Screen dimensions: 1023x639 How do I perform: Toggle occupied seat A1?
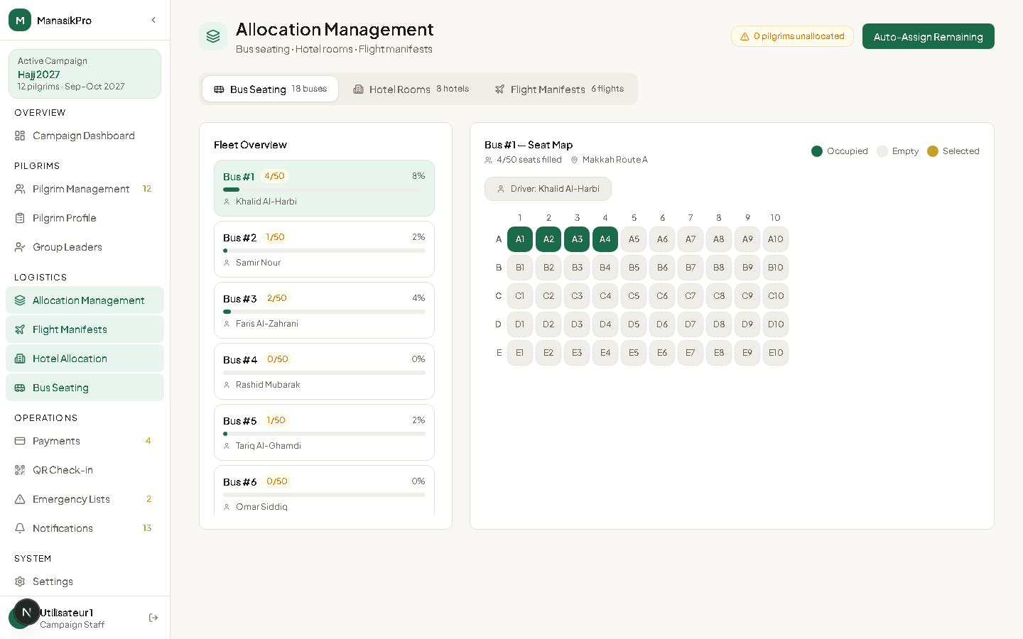coord(520,239)
